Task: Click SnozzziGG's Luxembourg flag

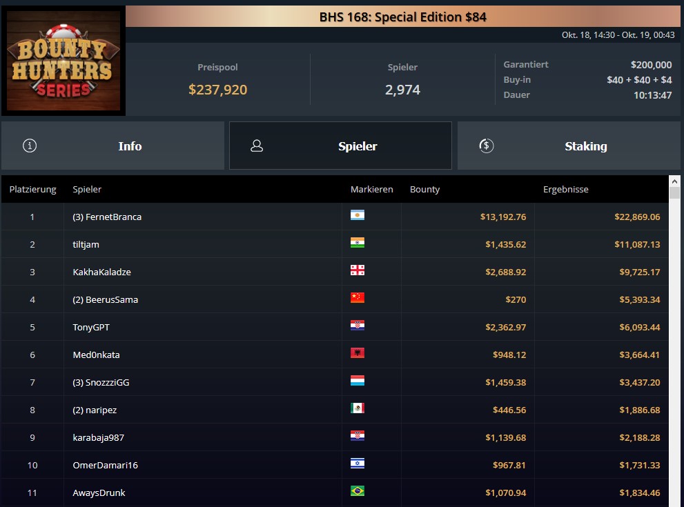Action: coord(358,381)
